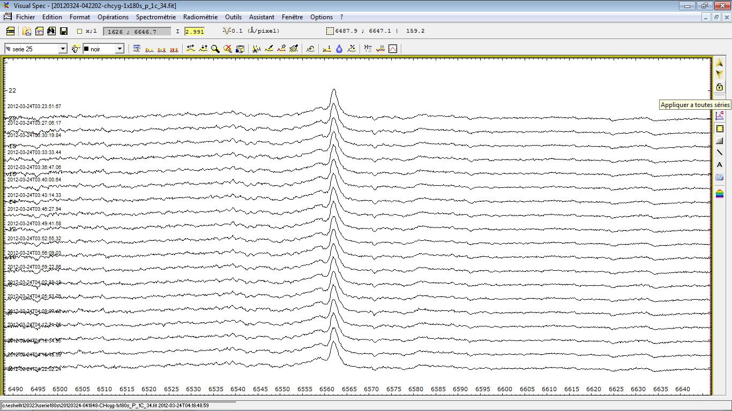
Task: Toggle the yellow selection area button
Action: coord(720,128)
